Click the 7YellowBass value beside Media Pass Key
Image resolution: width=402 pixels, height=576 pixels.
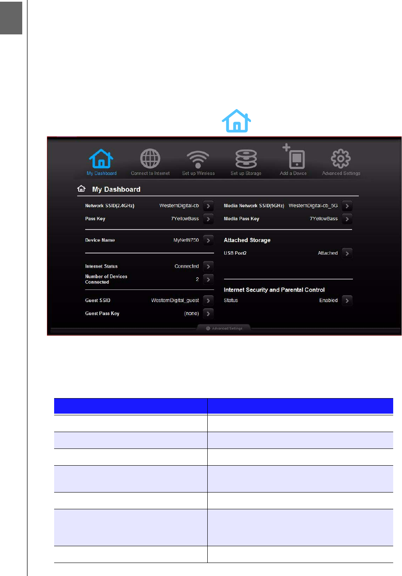click(x=324, y=219)
